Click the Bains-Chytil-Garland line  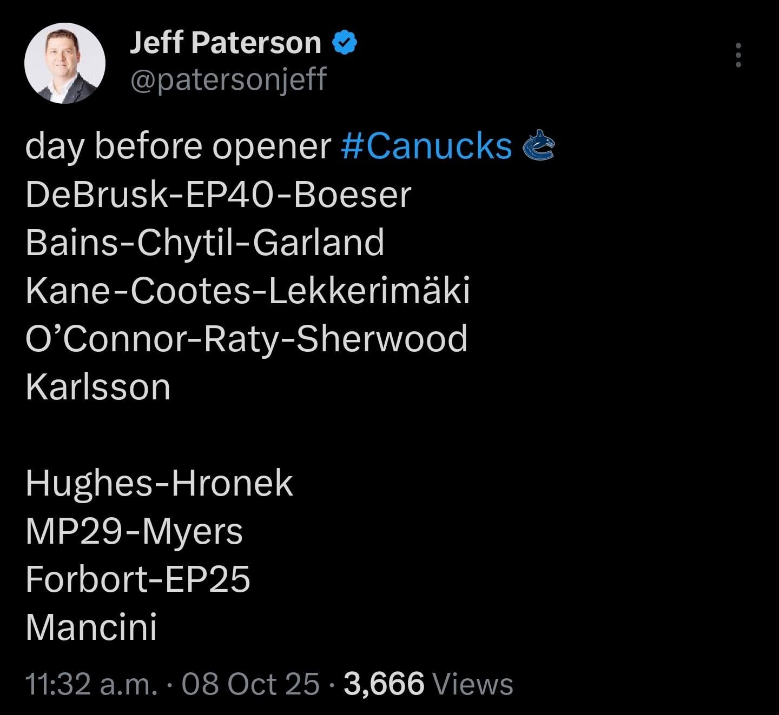tap(204, 243)
